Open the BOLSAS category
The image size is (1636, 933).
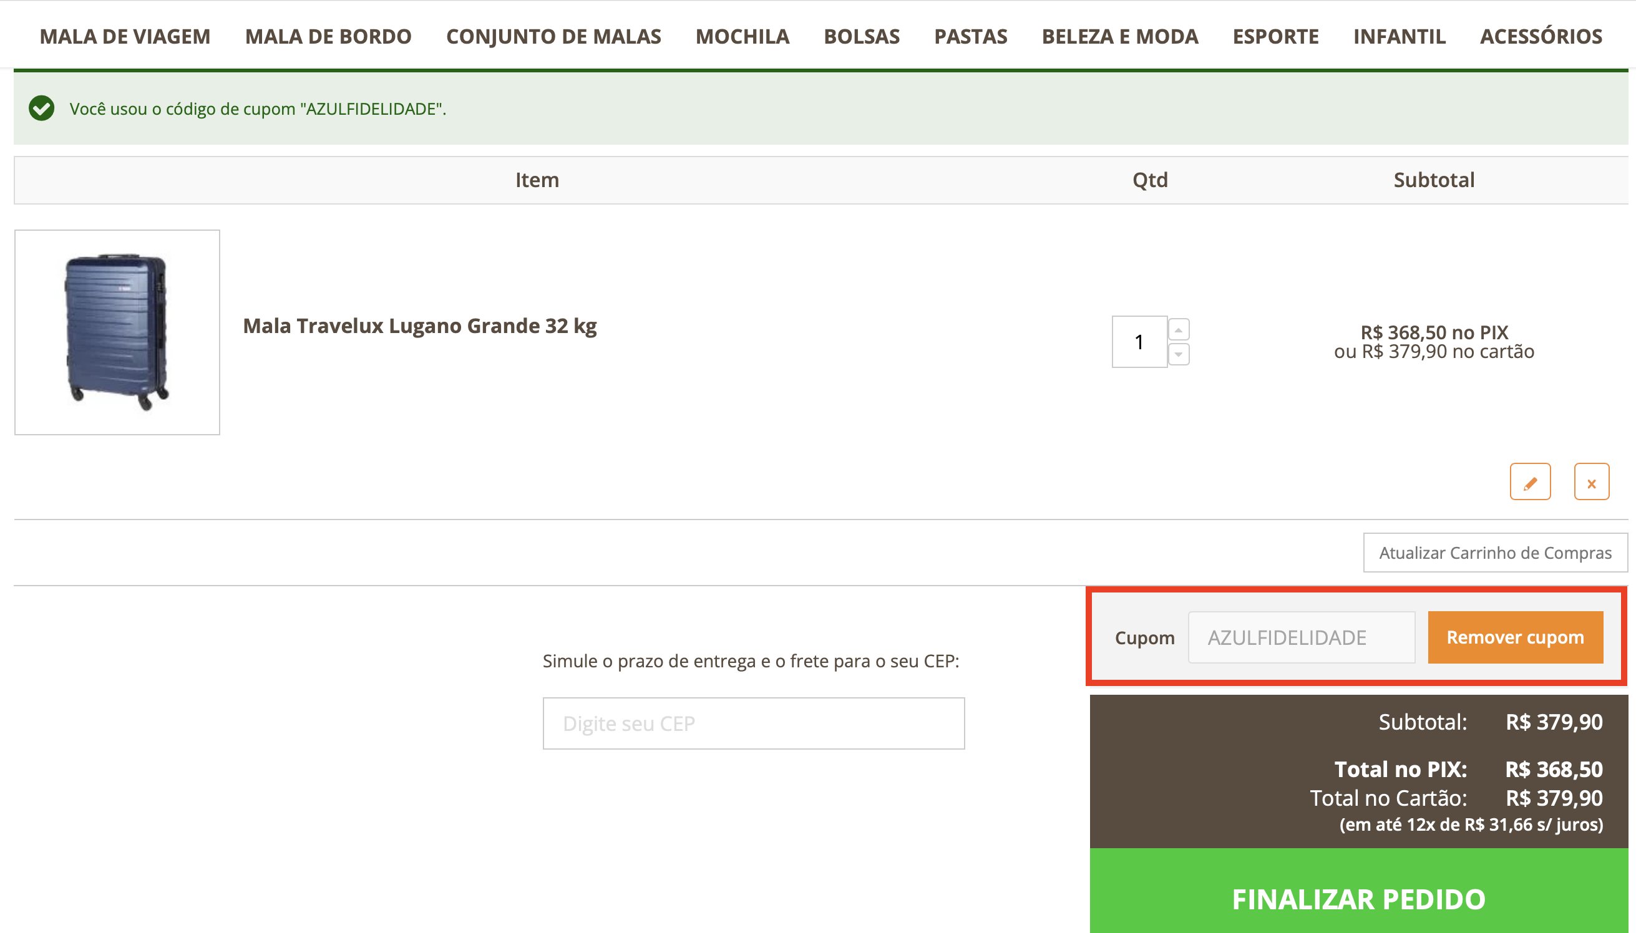(x=862, y=37)
